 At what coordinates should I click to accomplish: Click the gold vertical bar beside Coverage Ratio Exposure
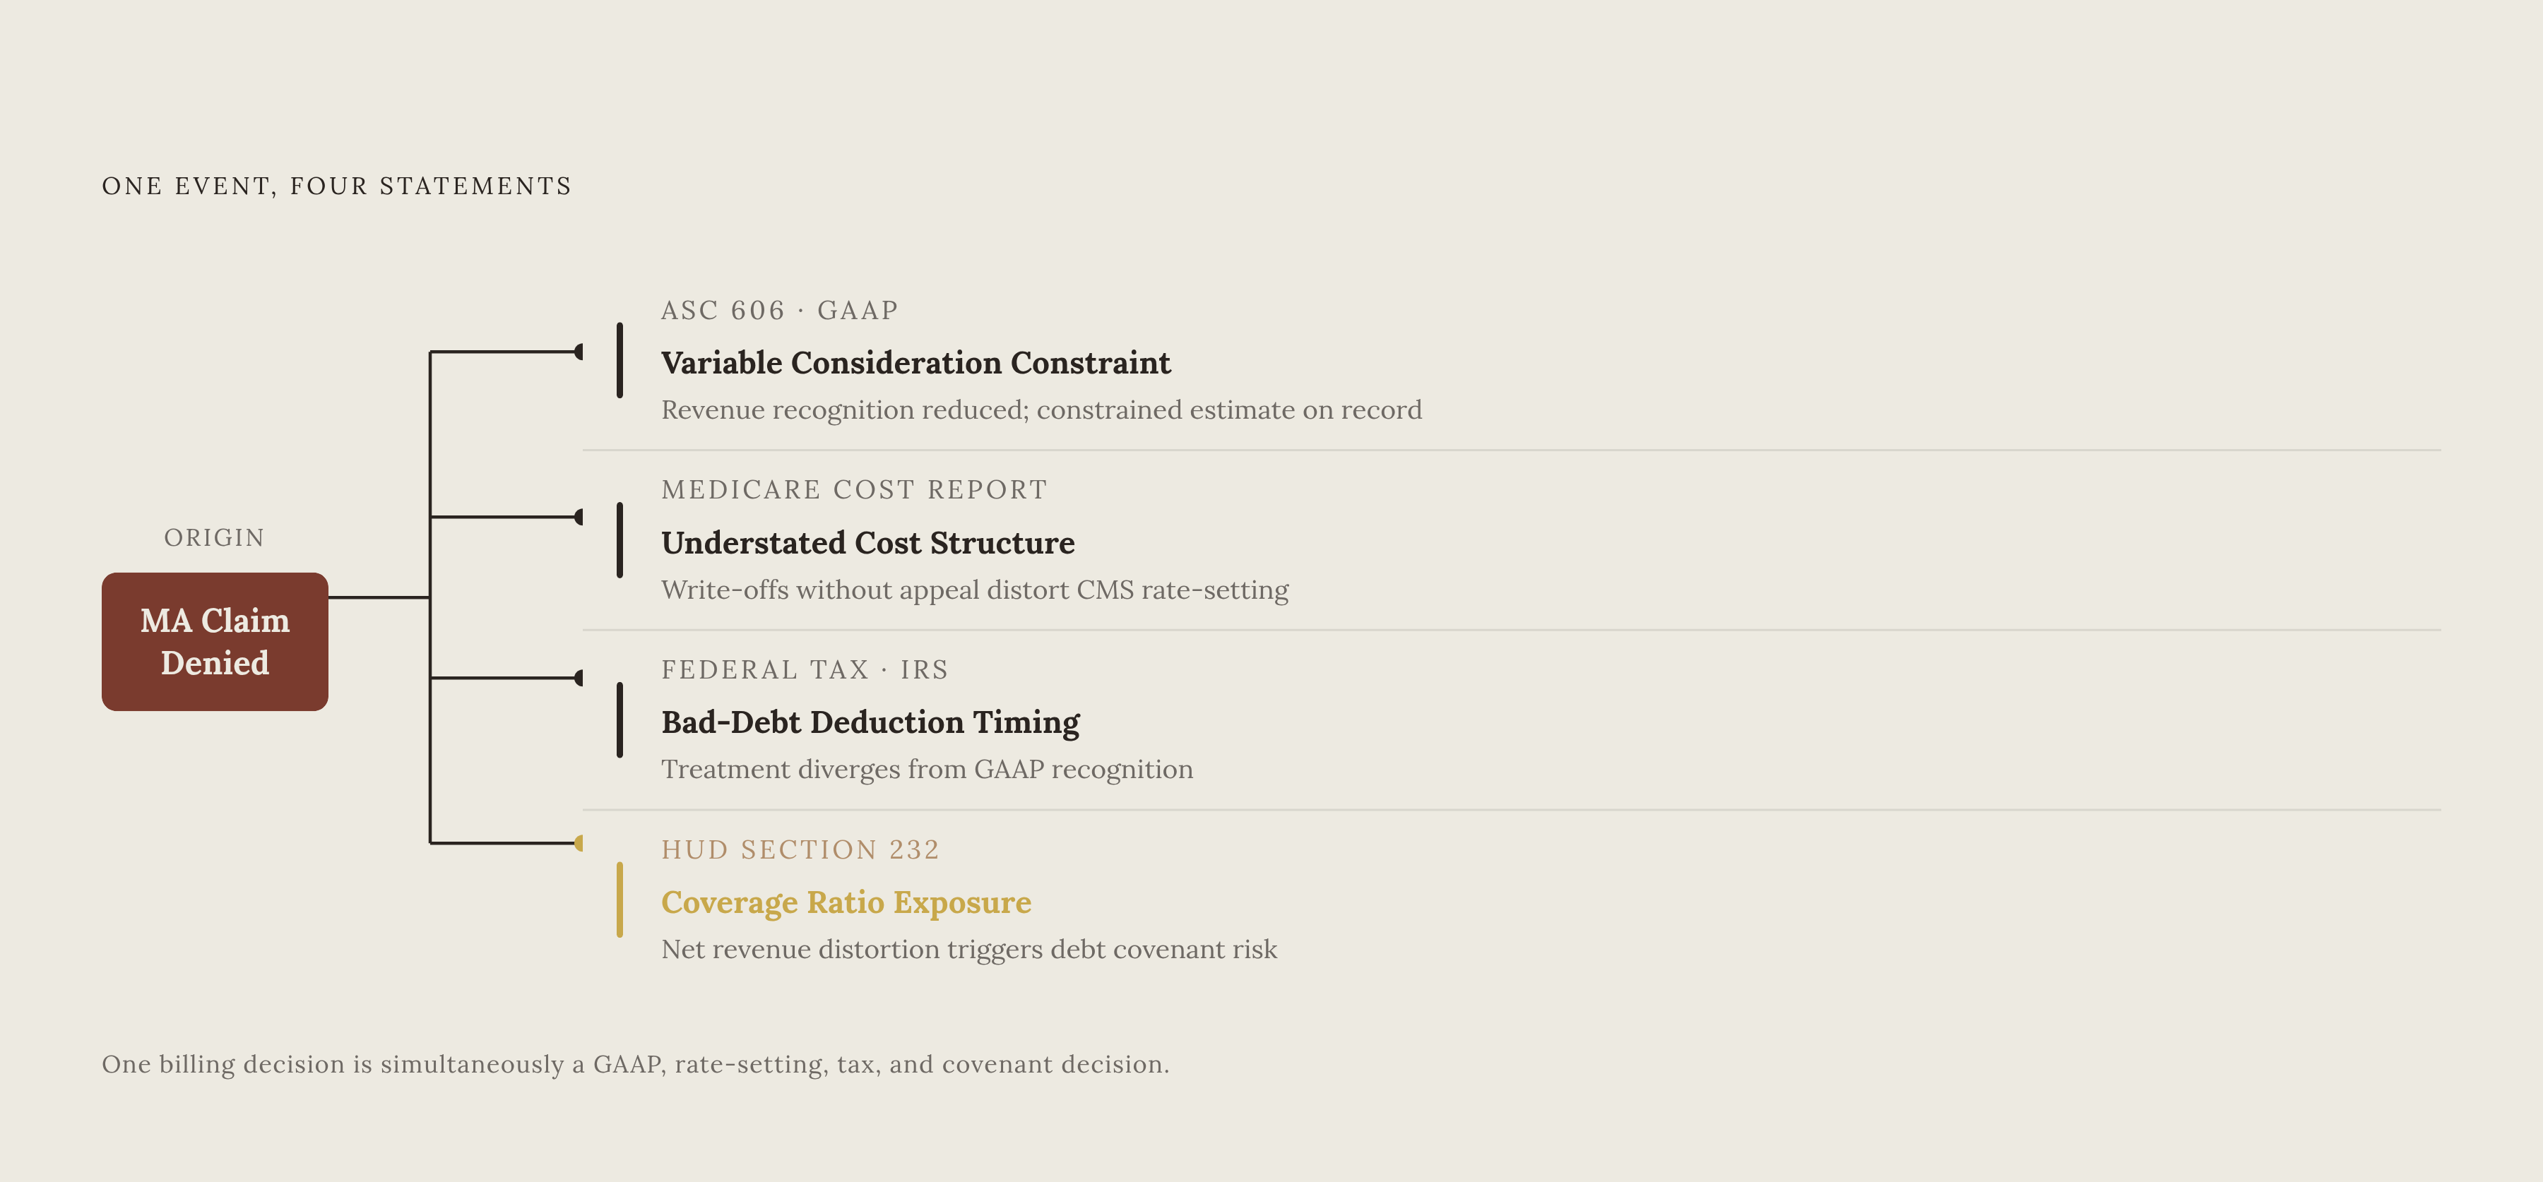(619, 900)
